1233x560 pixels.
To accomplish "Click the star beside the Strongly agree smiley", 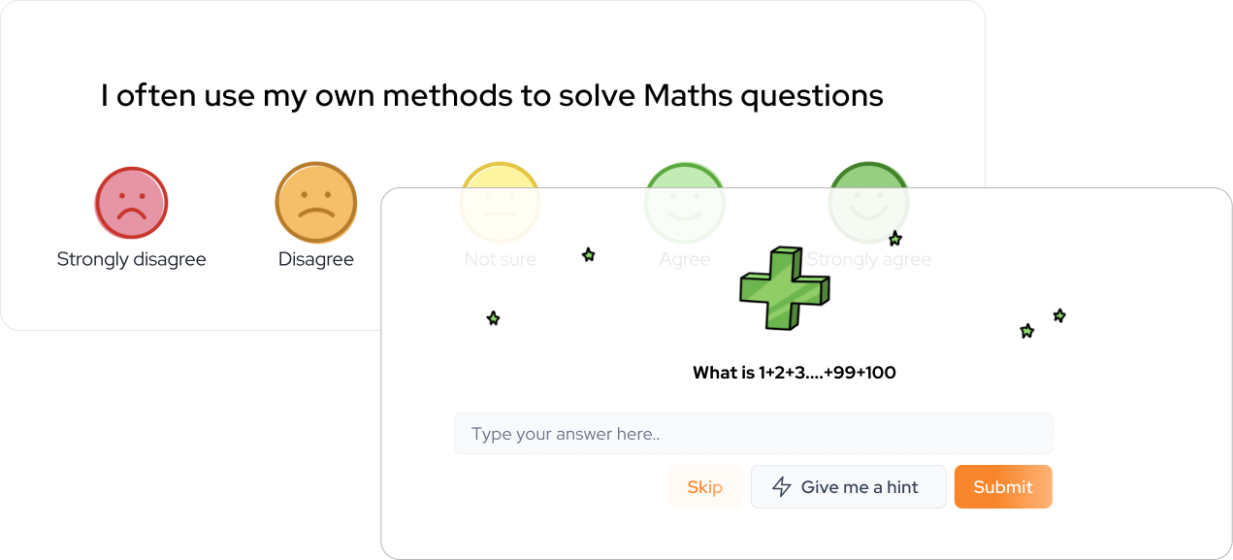I will pyautogui.click(x=895, y=238).
